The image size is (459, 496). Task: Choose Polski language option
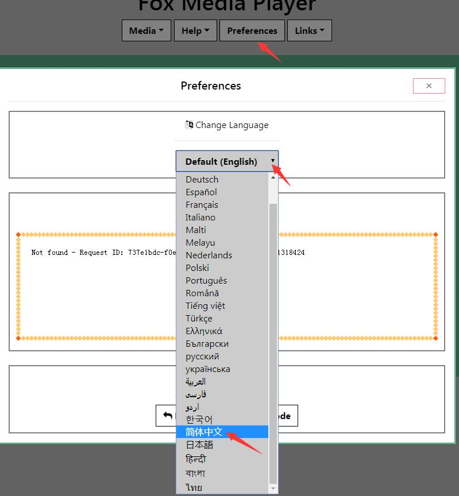click(222, 268)
